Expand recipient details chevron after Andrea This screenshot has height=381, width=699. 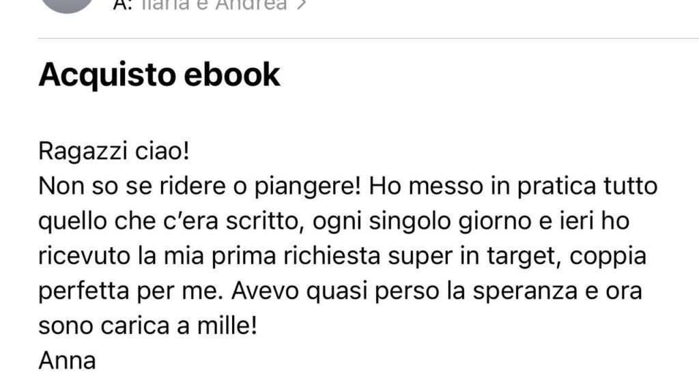[302, 5]
